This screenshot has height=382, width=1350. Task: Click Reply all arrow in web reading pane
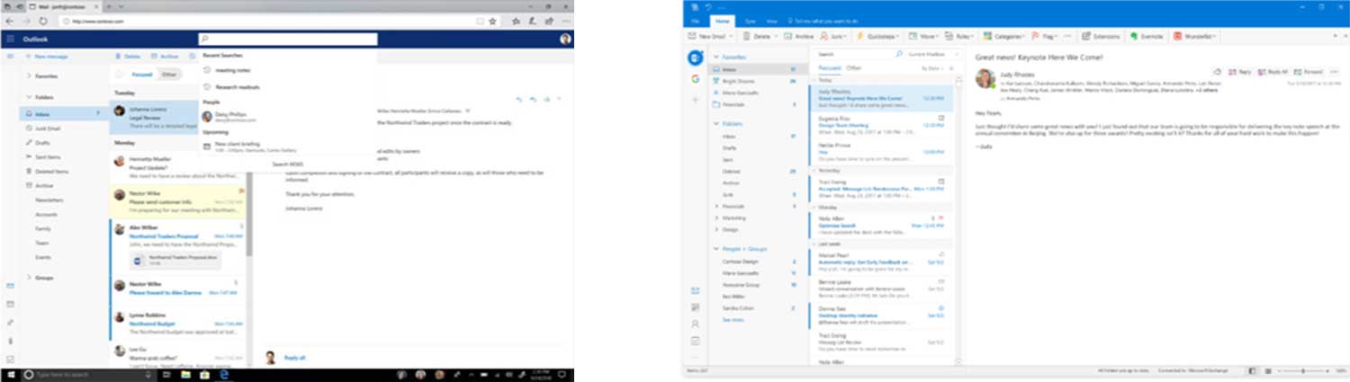point(533,99)
